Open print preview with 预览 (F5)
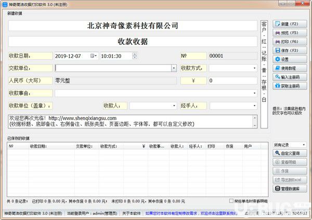The image size is (312, 220). tap(290, 33)
